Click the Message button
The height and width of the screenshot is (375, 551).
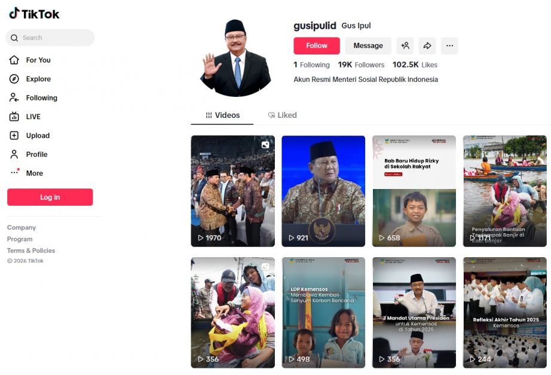click(368, 45)
